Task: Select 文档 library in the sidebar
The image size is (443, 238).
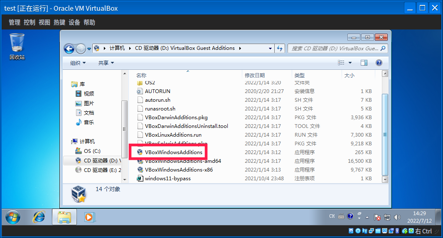Action: click(89, 113)
